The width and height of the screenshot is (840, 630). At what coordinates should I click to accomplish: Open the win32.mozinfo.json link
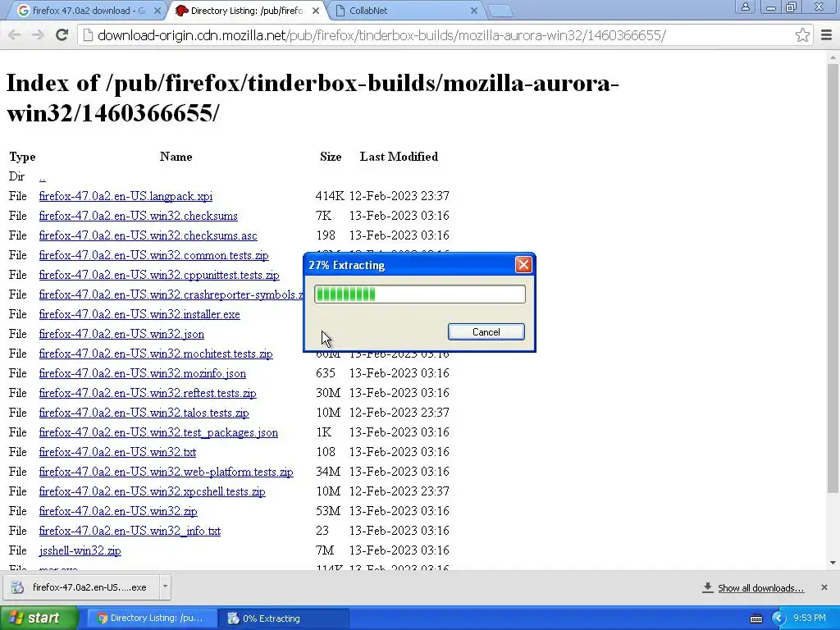pyautogui.click(x=143, y=373)
